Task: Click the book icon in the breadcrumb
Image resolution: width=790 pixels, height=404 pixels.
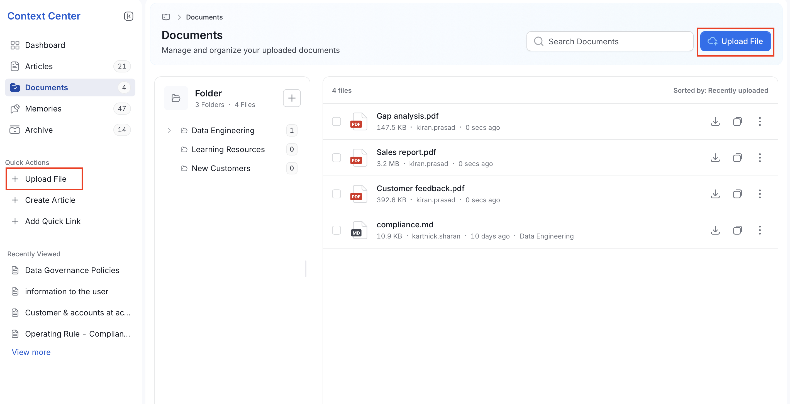Action: pos(166,17)
